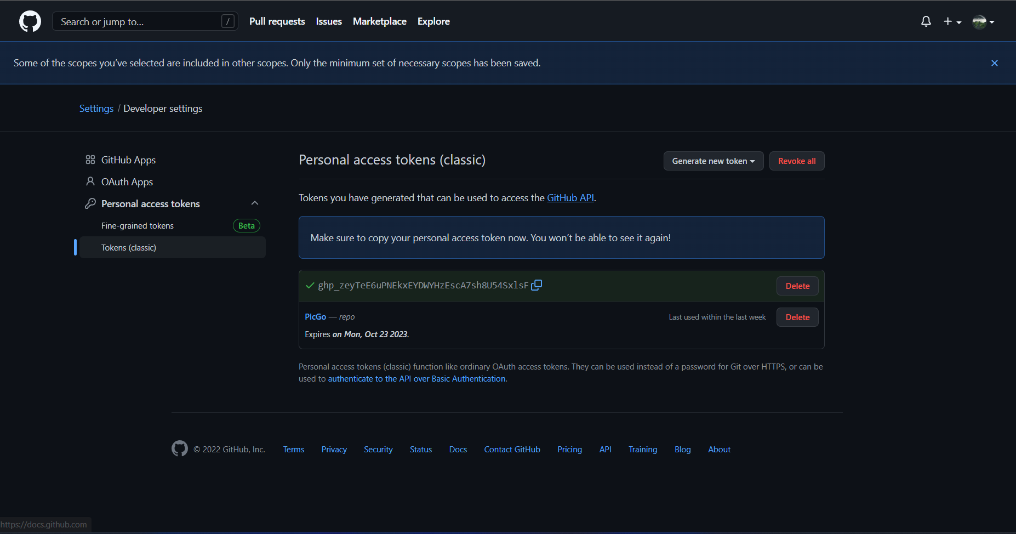
Task: Open Terms footer link
Action: tap(294, 450)
